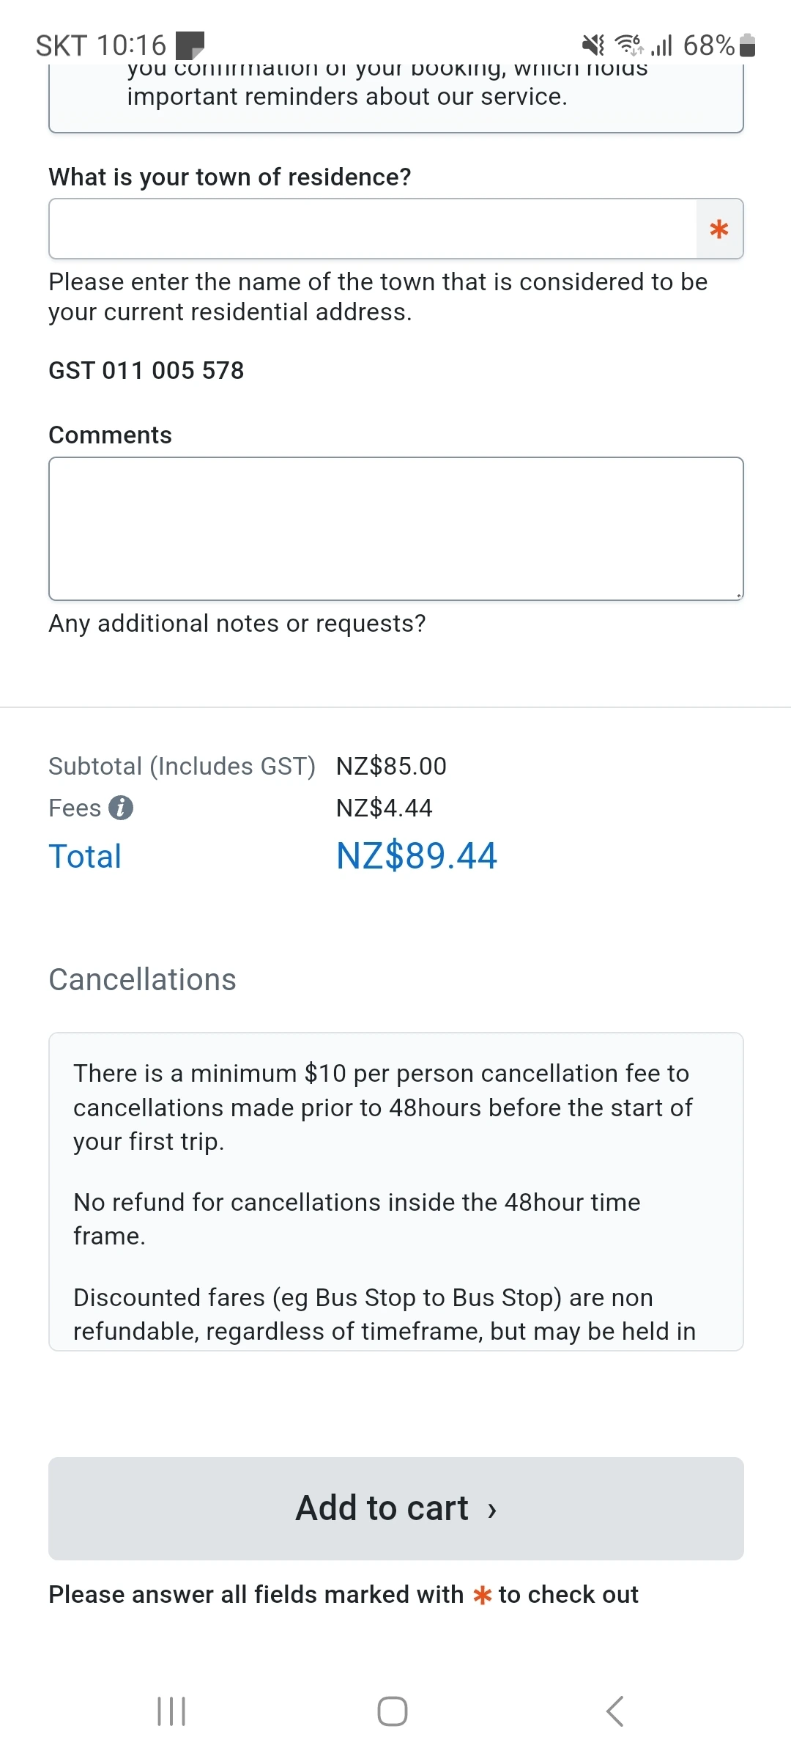Focus the town of residence input field

pos(372,229)
